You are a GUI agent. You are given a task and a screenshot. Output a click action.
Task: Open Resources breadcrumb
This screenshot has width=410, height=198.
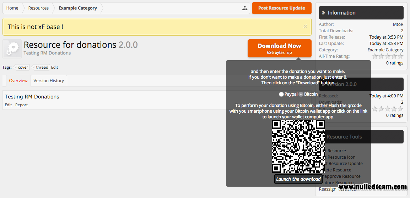38,8
